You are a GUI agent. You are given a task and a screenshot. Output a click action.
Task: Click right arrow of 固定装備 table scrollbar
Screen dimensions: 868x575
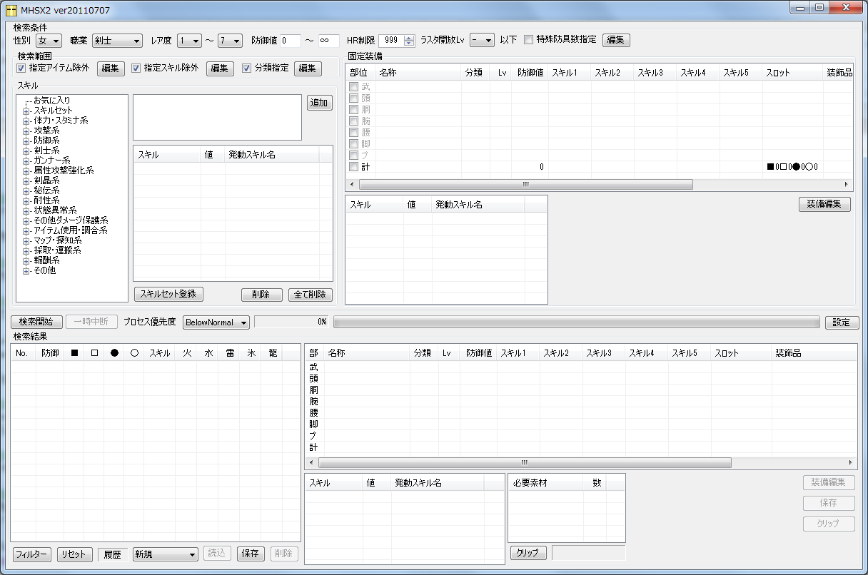pyautogui.click(x=847, y=184)
